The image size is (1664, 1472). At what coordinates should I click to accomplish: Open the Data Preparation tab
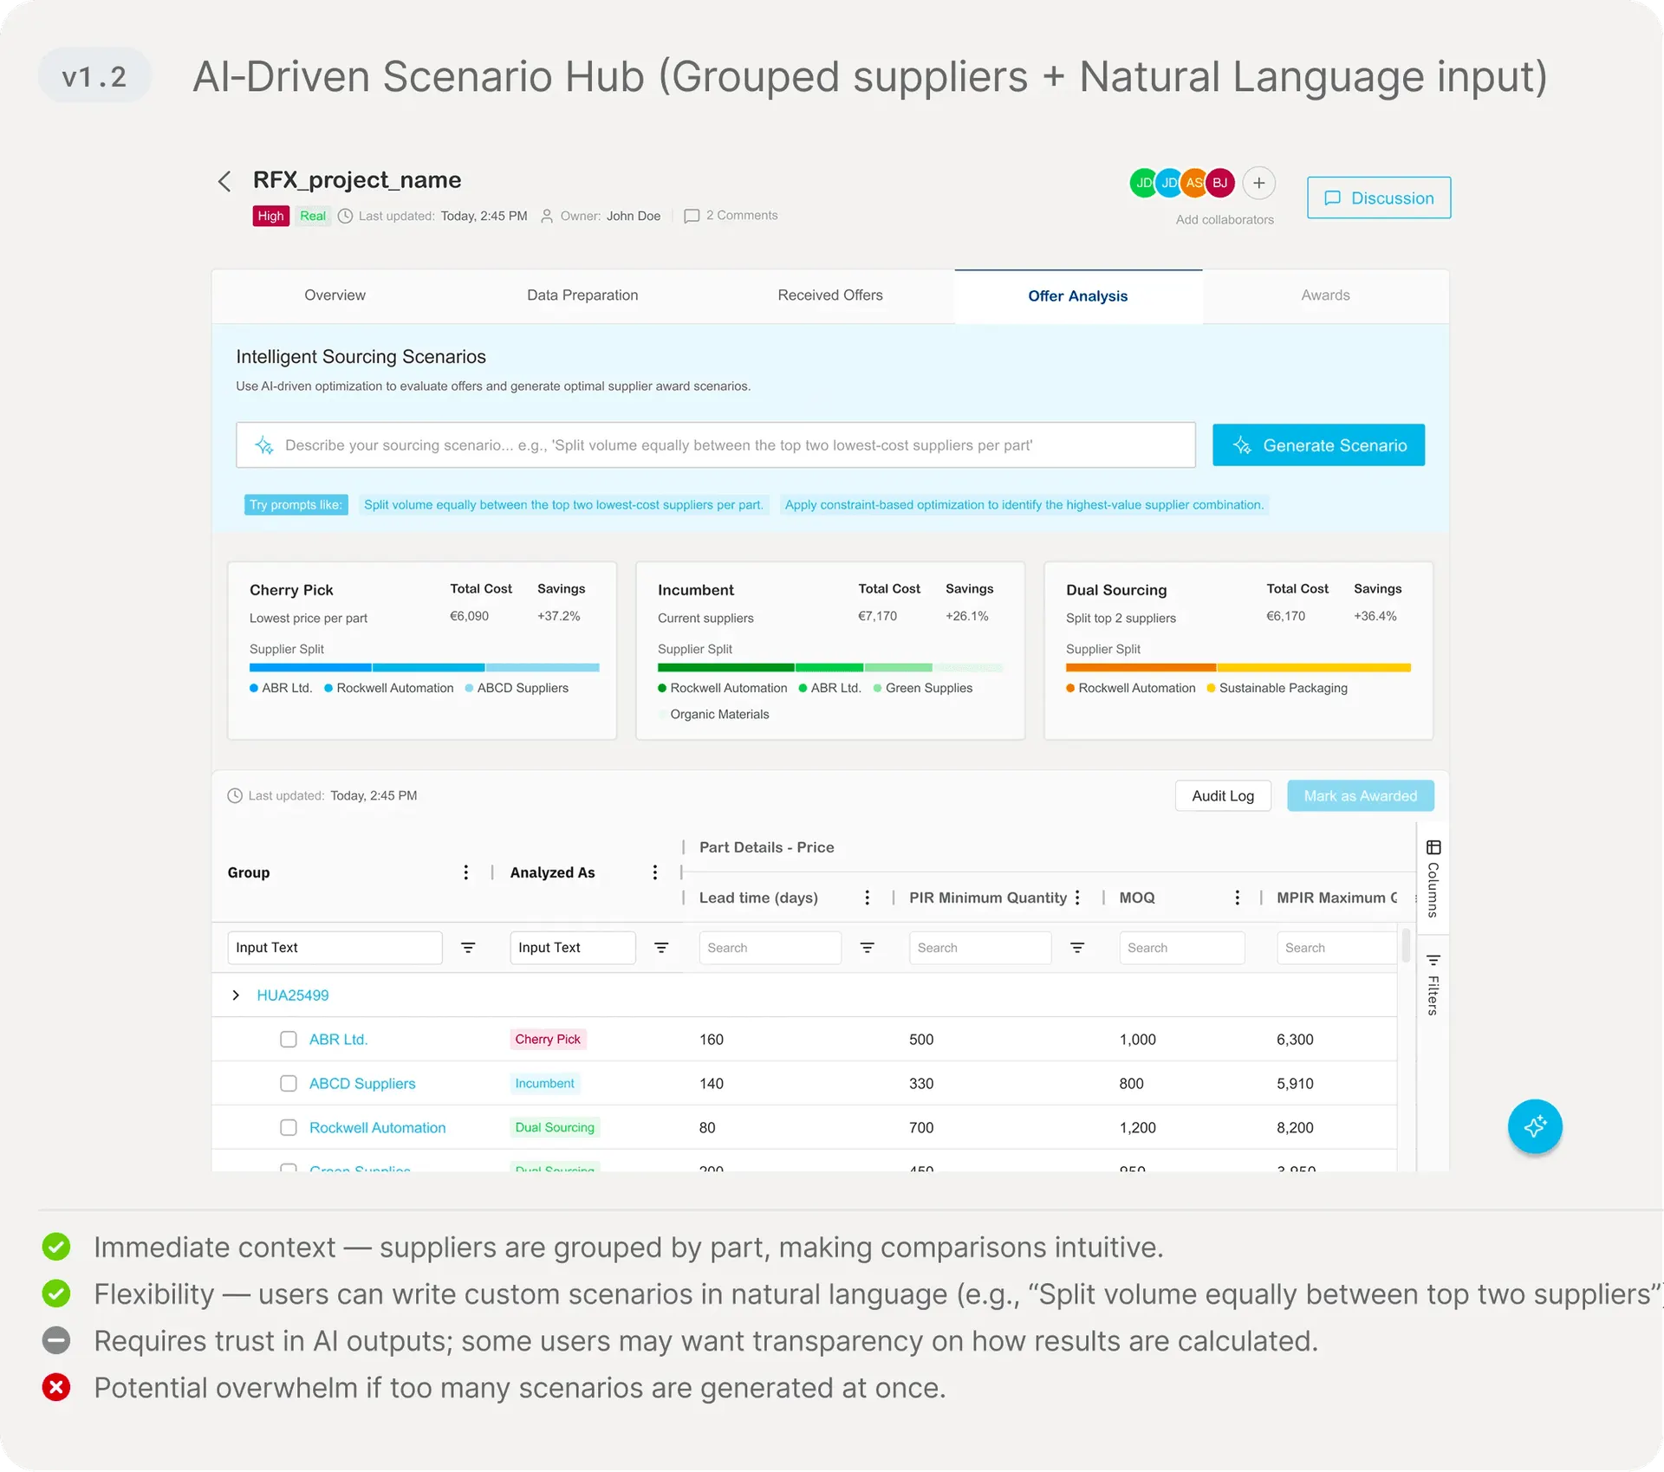[582, 295]
